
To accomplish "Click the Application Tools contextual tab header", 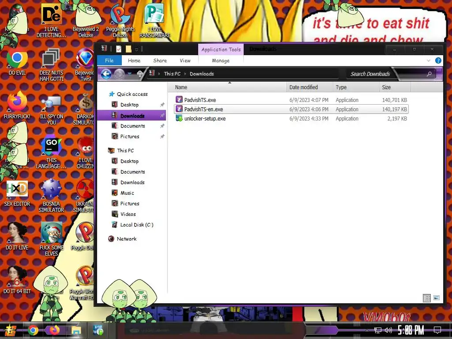I will pyautogui.click(x=221, y=49).
